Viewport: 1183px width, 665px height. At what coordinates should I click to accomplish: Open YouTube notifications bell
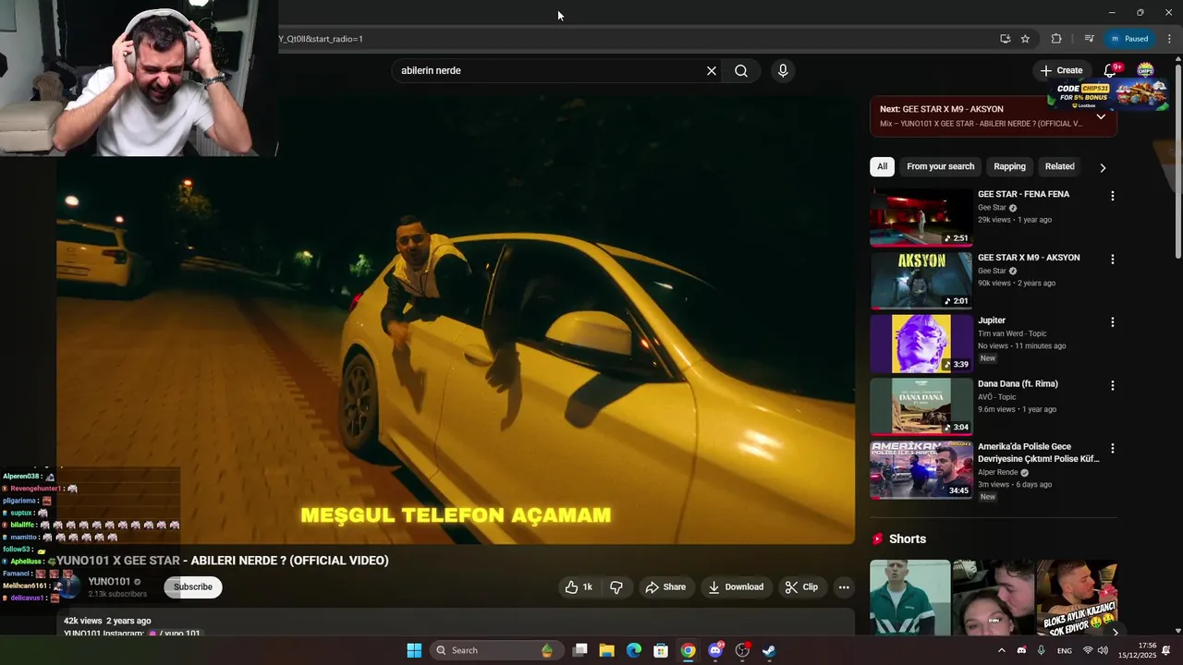(x=1110, y=70)
